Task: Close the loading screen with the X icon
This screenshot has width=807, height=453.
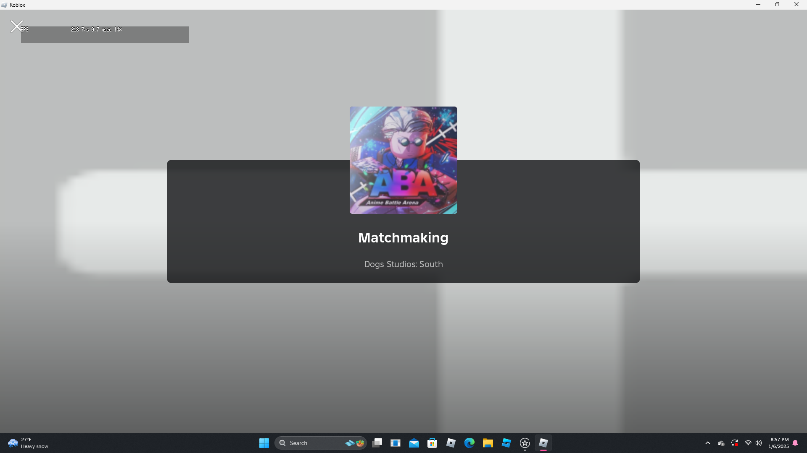Action: coord(16,26)
